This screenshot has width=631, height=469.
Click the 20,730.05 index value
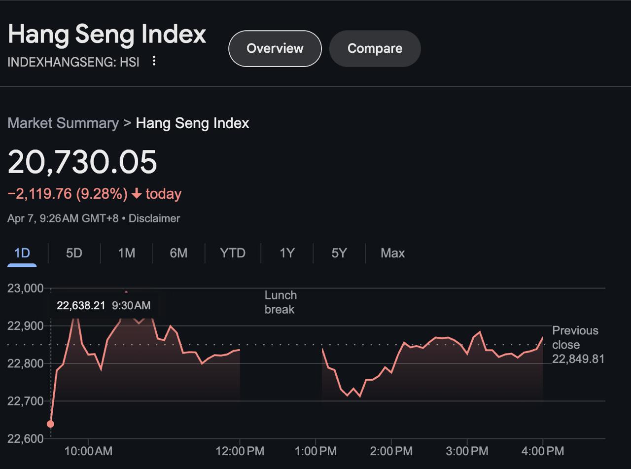82,162
